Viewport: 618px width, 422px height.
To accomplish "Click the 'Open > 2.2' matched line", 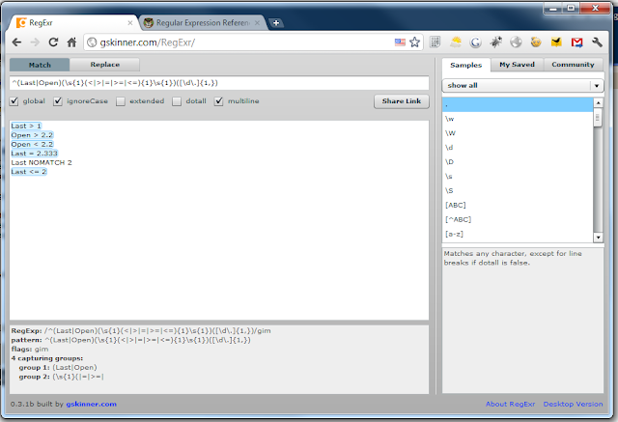I will coord(32,135).
